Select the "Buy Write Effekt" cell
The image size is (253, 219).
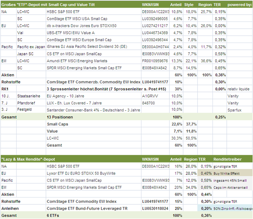point(233,173)
